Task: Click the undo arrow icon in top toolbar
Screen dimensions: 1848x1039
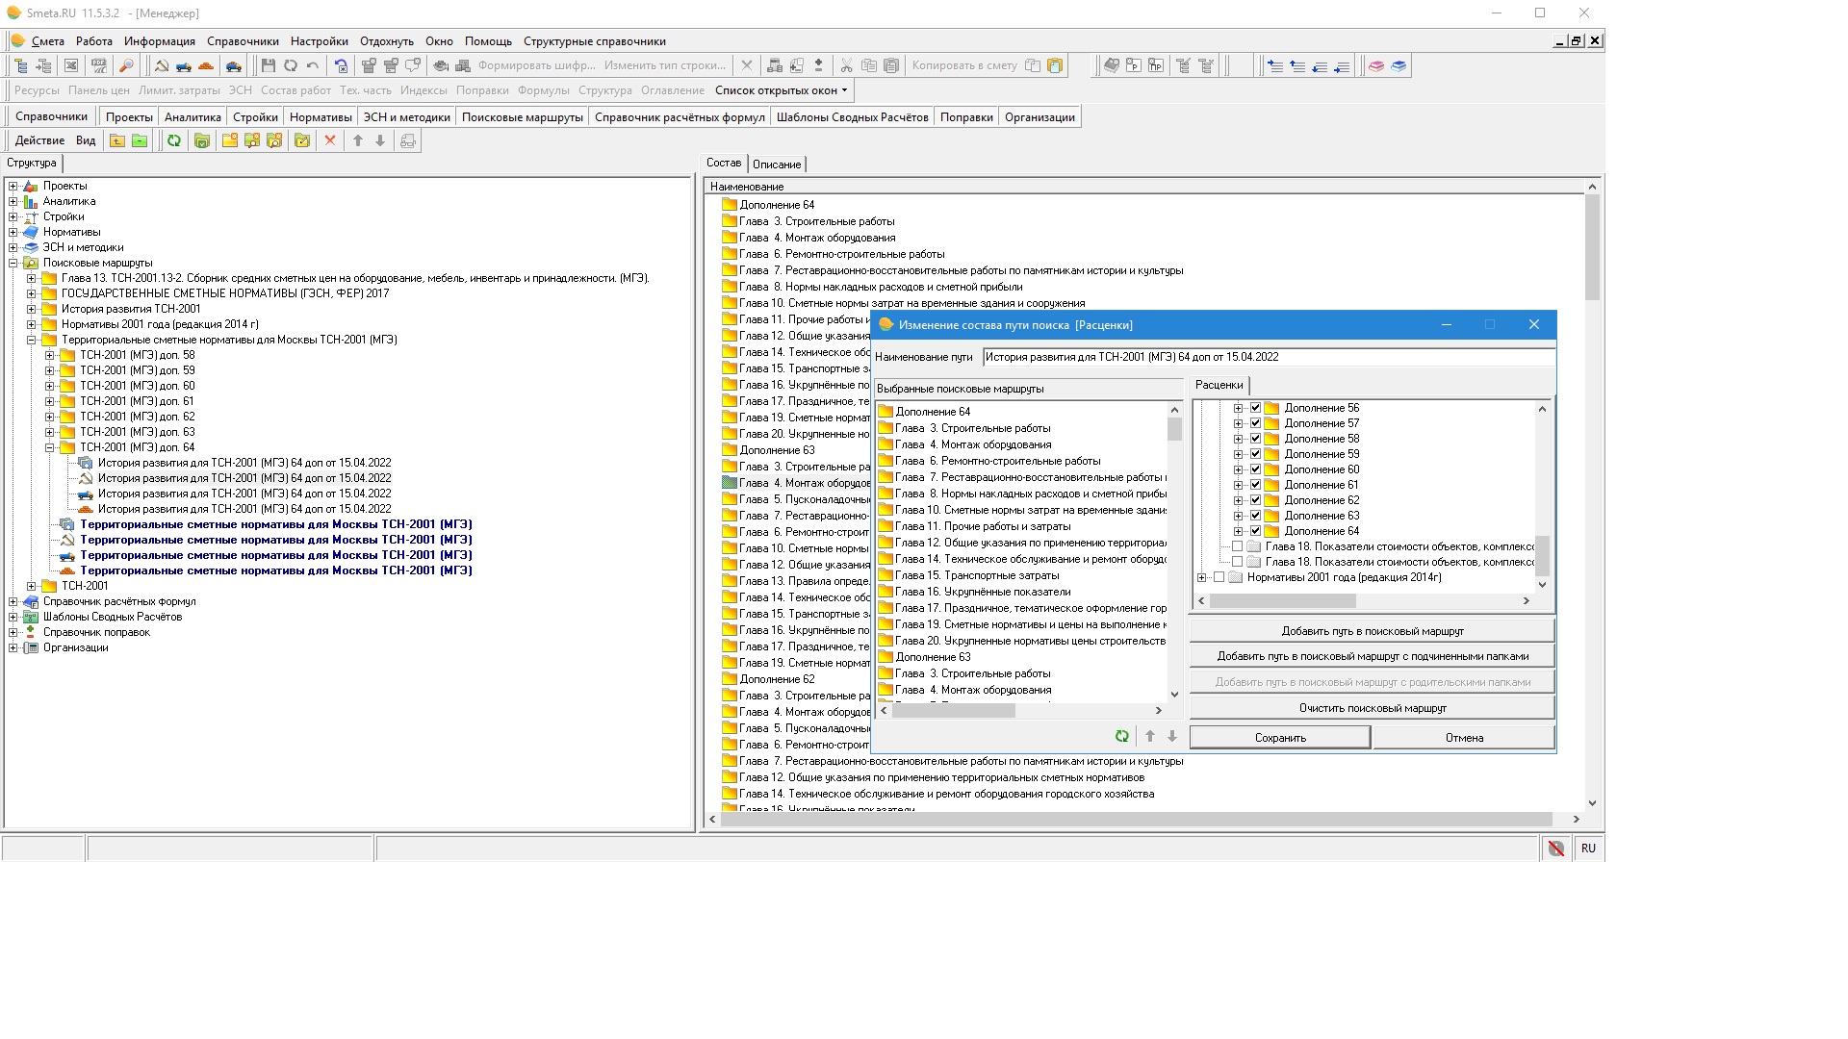Action: point(313,65)
